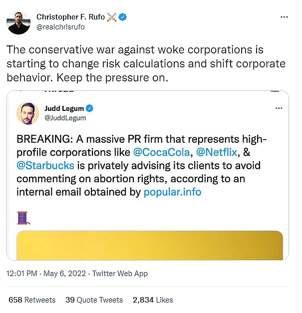Viewport: 302px width, 313px height.
Task: Click the verified badge beside Judd Legum
Action: click(90, 108)
